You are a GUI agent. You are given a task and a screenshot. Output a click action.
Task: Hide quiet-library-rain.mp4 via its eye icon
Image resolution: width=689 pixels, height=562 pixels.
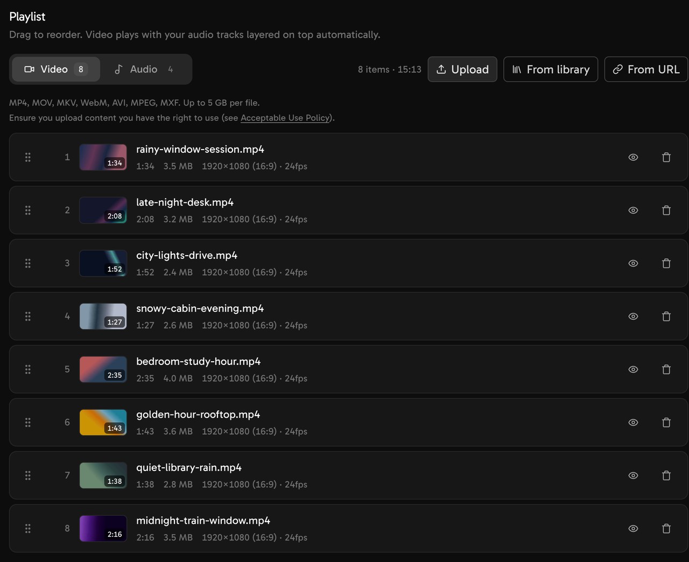click(634, 475)
